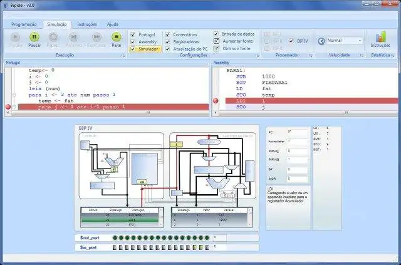This screenshot has height=265, width=401.
Task: Remove the breakpoint dot beside LDI in Assembly
Action: point(216,101)
